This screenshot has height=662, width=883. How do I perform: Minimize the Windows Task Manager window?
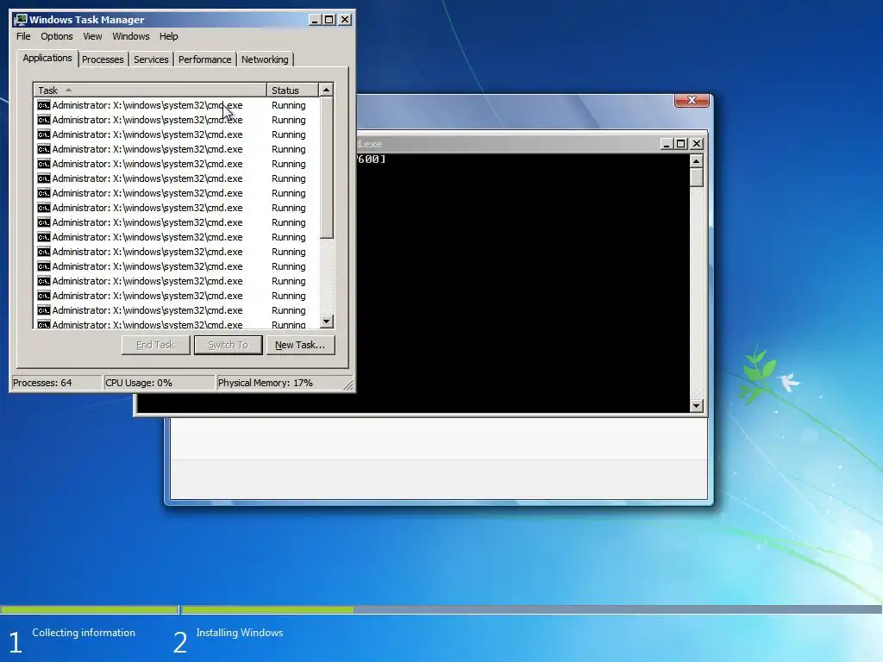coord(316,20)
